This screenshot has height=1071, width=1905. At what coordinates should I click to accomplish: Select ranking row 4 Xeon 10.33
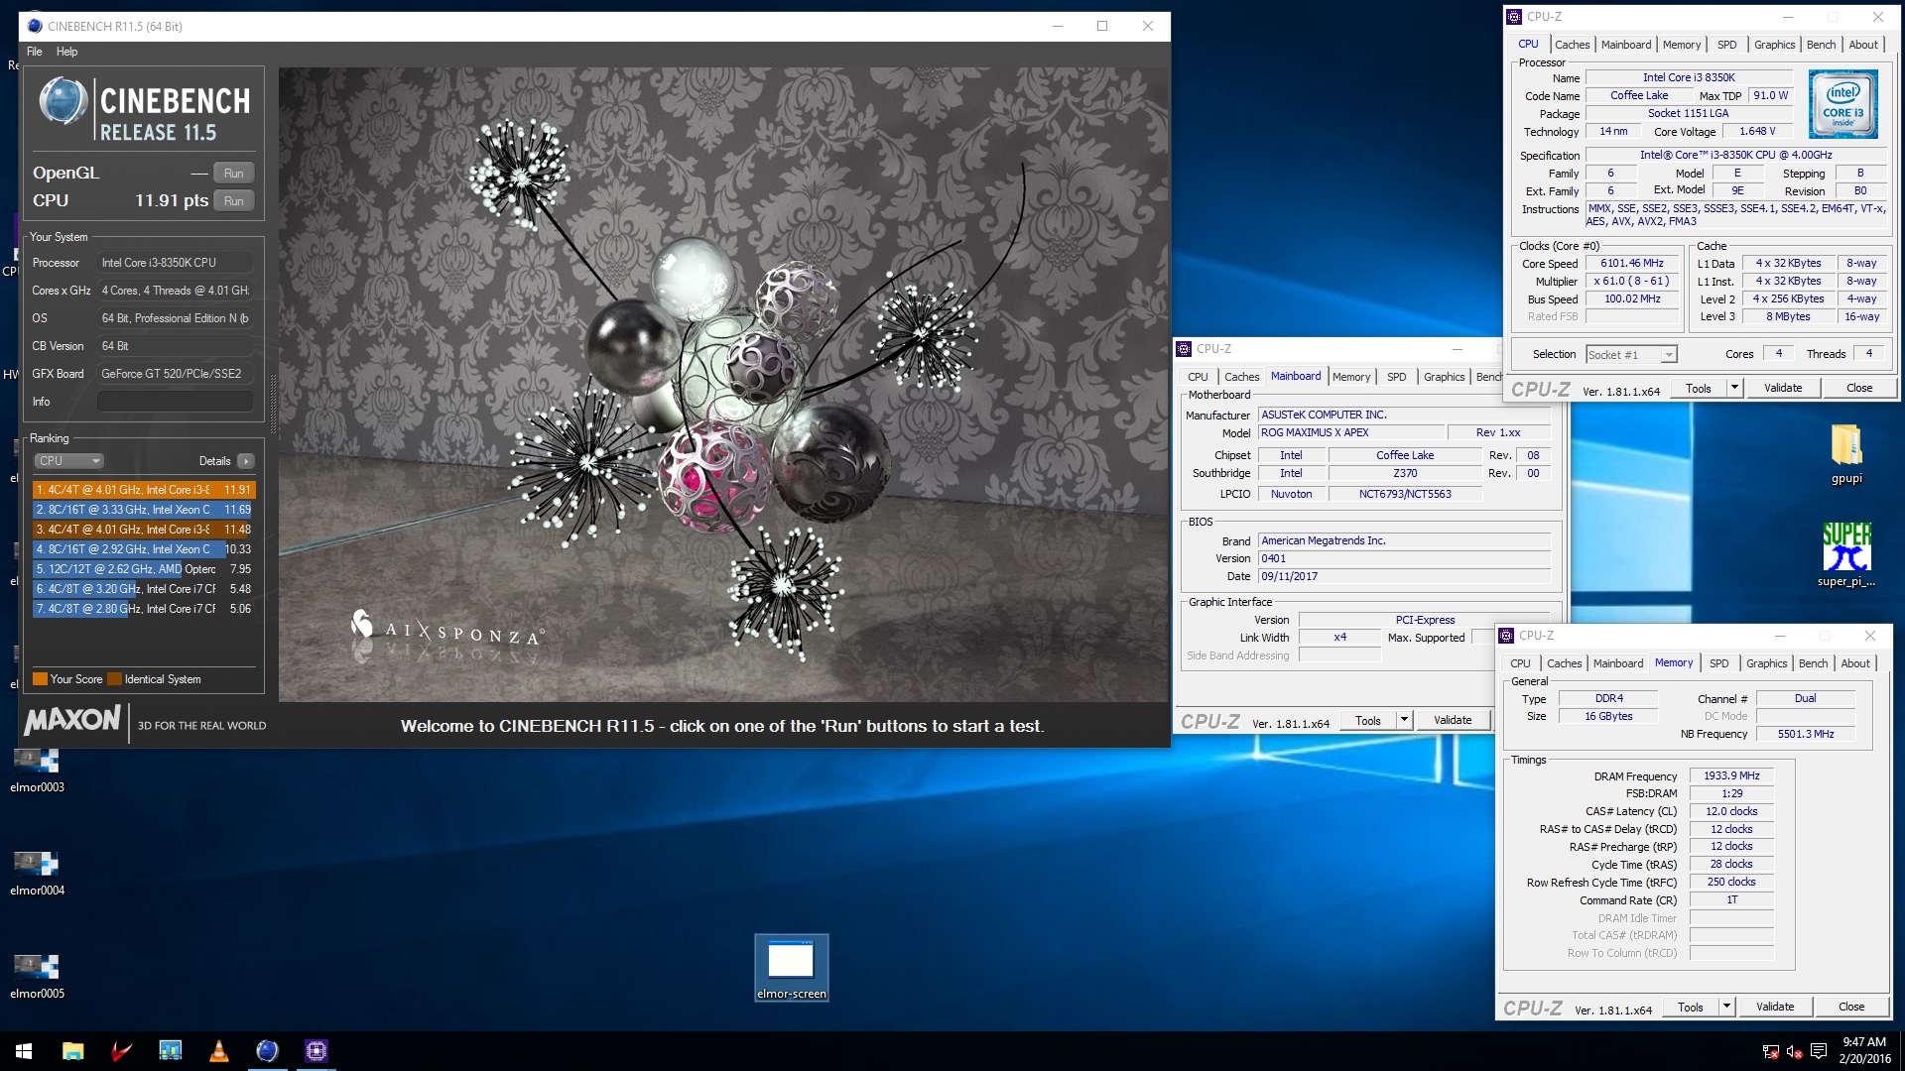click(144, 549)
